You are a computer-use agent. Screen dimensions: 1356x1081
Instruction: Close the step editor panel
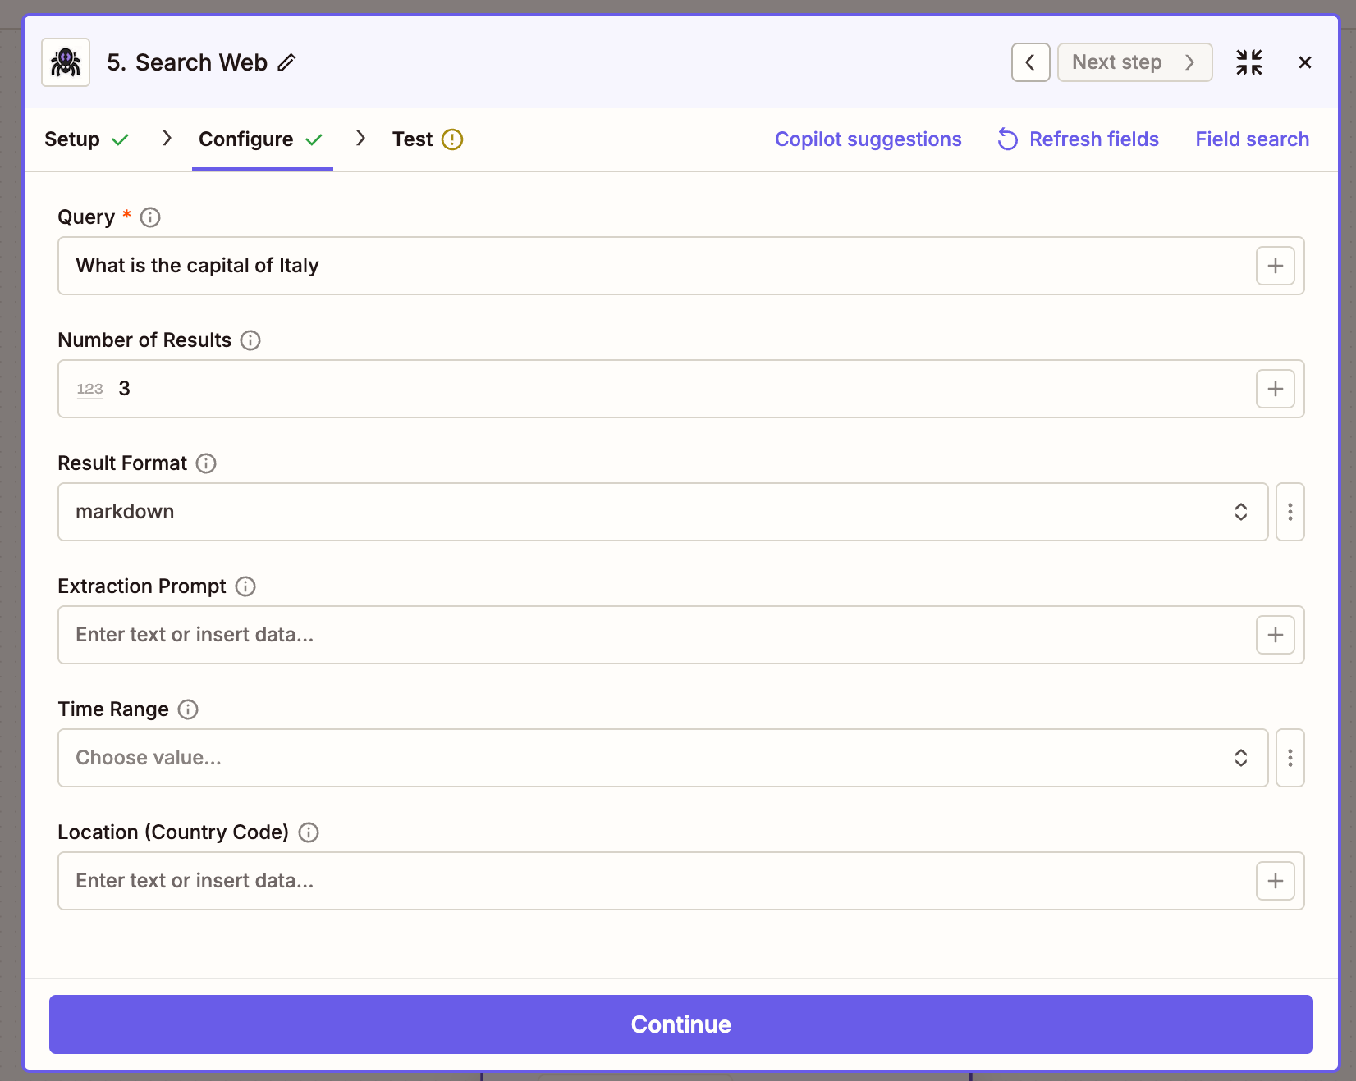[x=1305, y=62]
